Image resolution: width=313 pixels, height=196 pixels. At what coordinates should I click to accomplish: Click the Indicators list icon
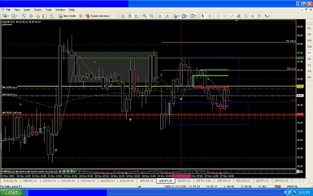pos(175,16)
